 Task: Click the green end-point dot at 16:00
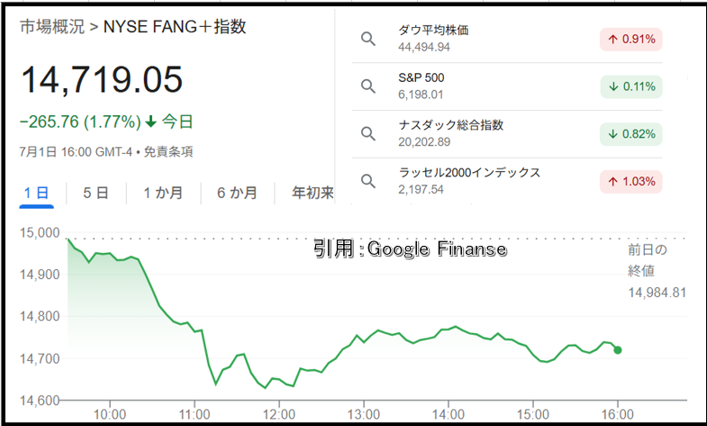click(x=617, y=349)
